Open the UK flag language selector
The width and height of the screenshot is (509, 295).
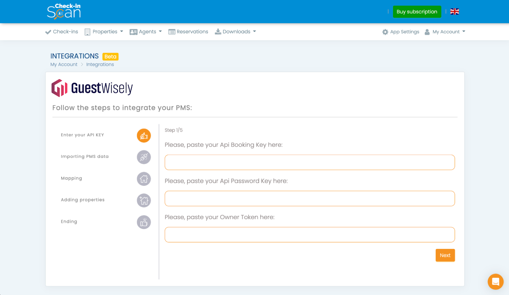(x=455, y=12)
